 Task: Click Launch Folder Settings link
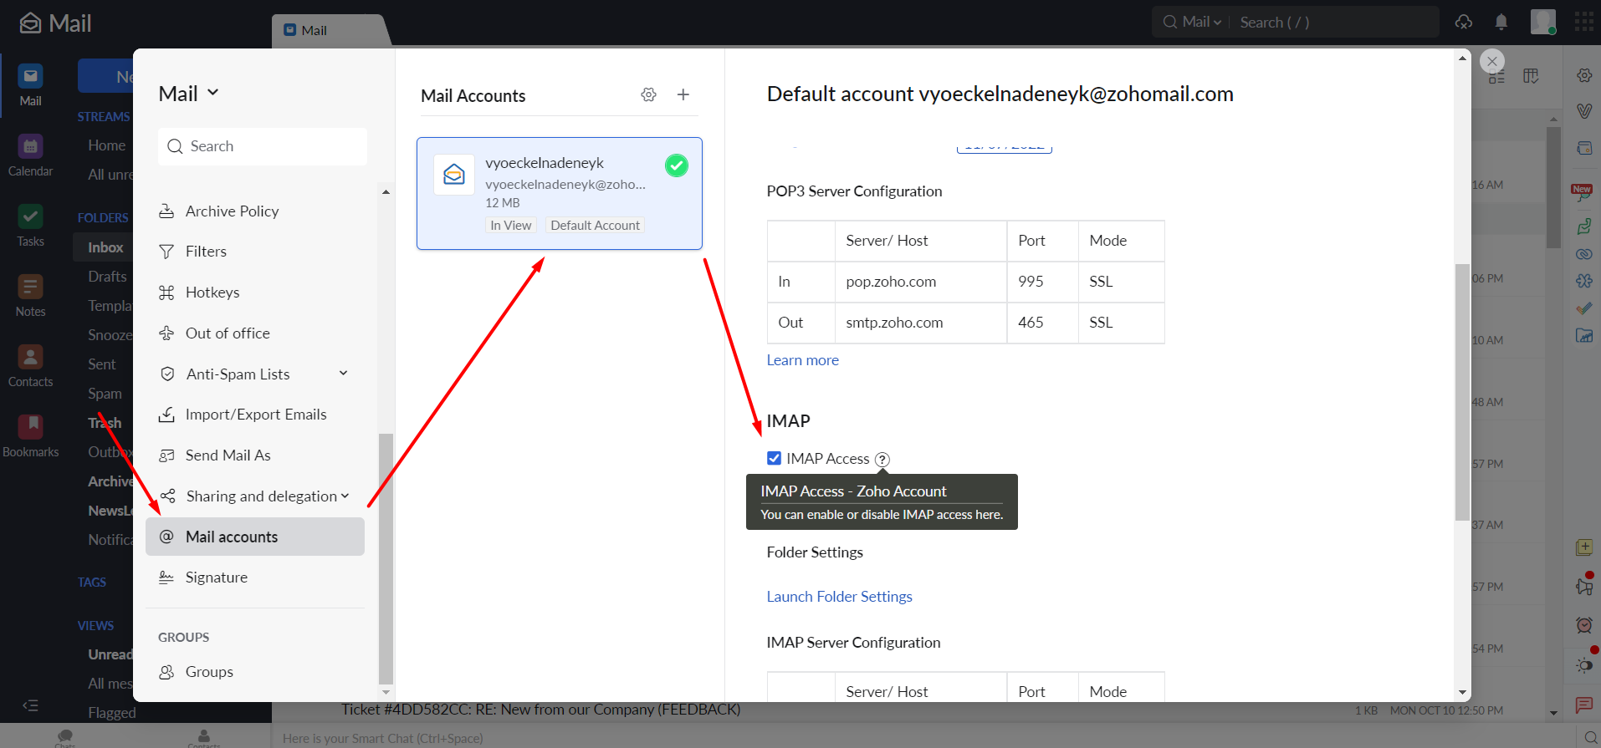839,597
